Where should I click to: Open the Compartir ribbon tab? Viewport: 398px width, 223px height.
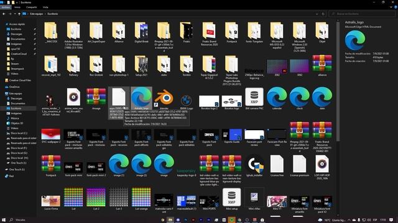[x=32, y=7]
